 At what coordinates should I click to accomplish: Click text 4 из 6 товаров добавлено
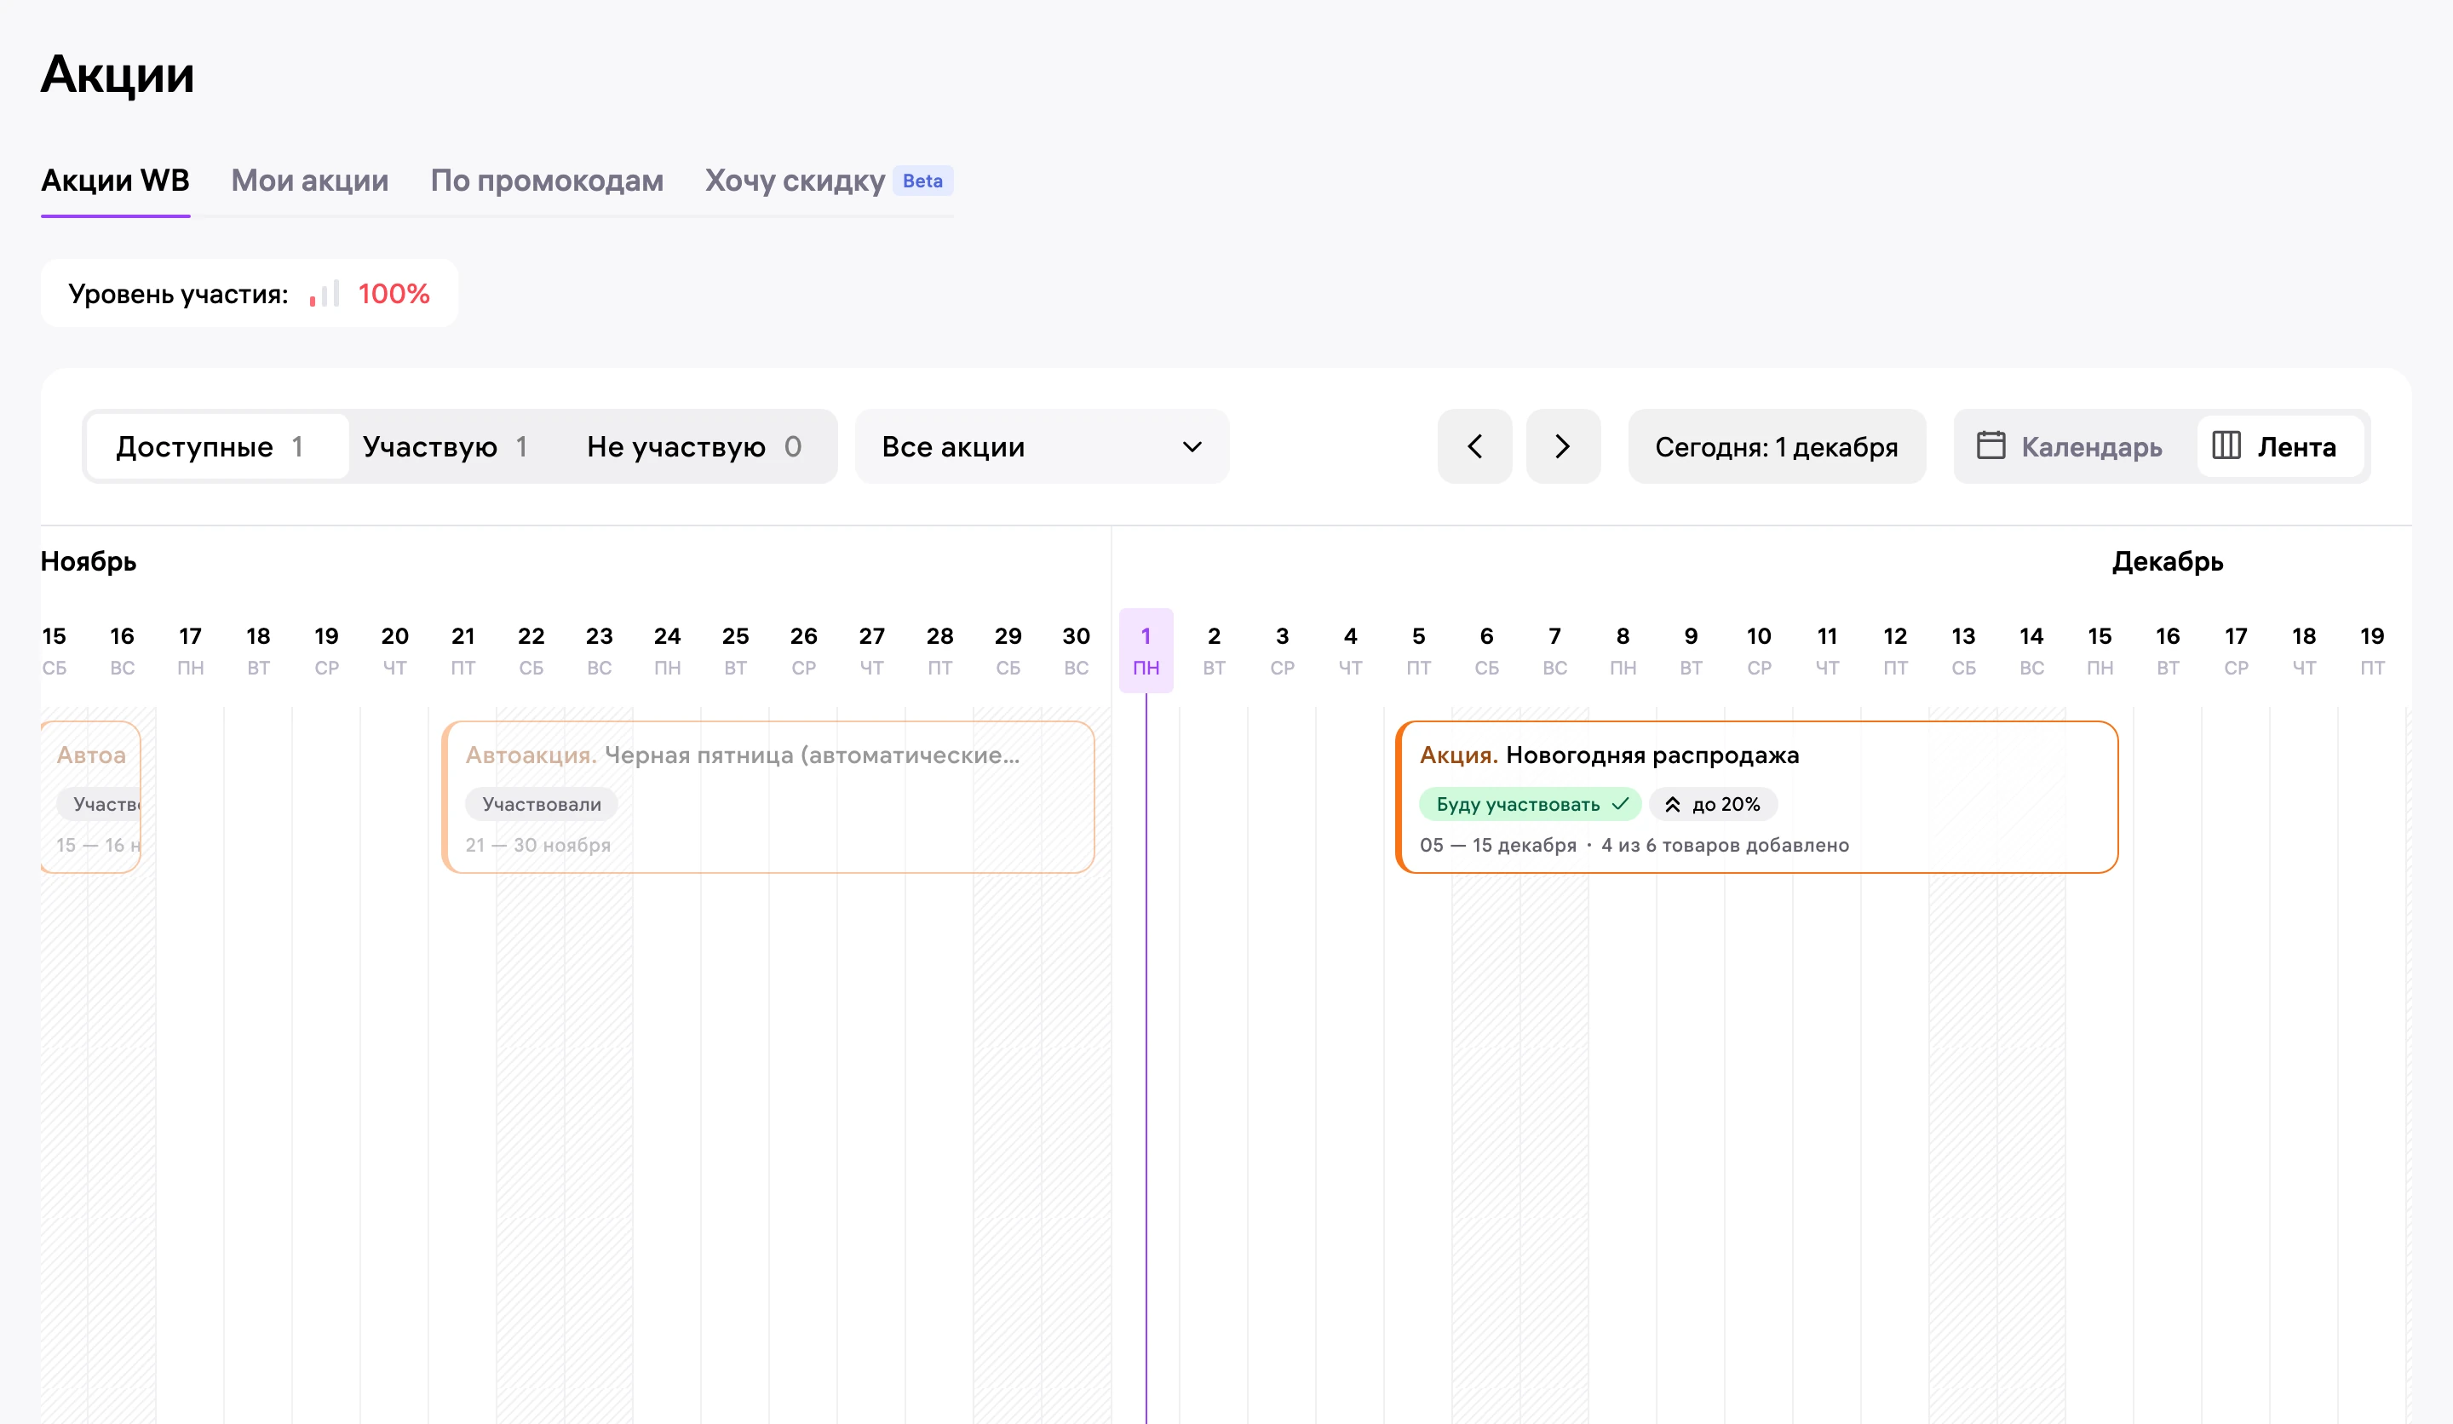coord(1725,845)
